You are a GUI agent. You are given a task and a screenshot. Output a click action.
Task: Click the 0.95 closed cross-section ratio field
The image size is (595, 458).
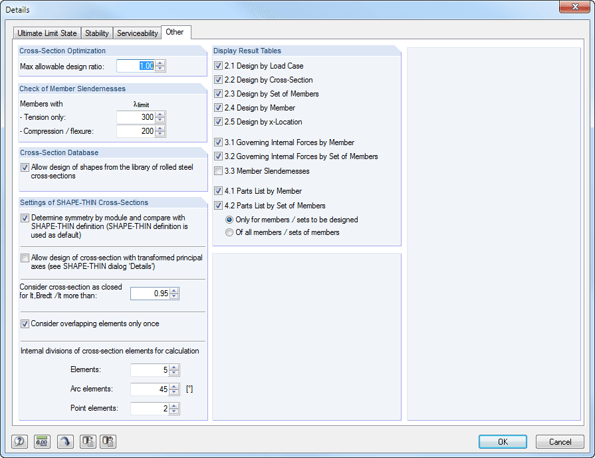(x=150, y=294)
